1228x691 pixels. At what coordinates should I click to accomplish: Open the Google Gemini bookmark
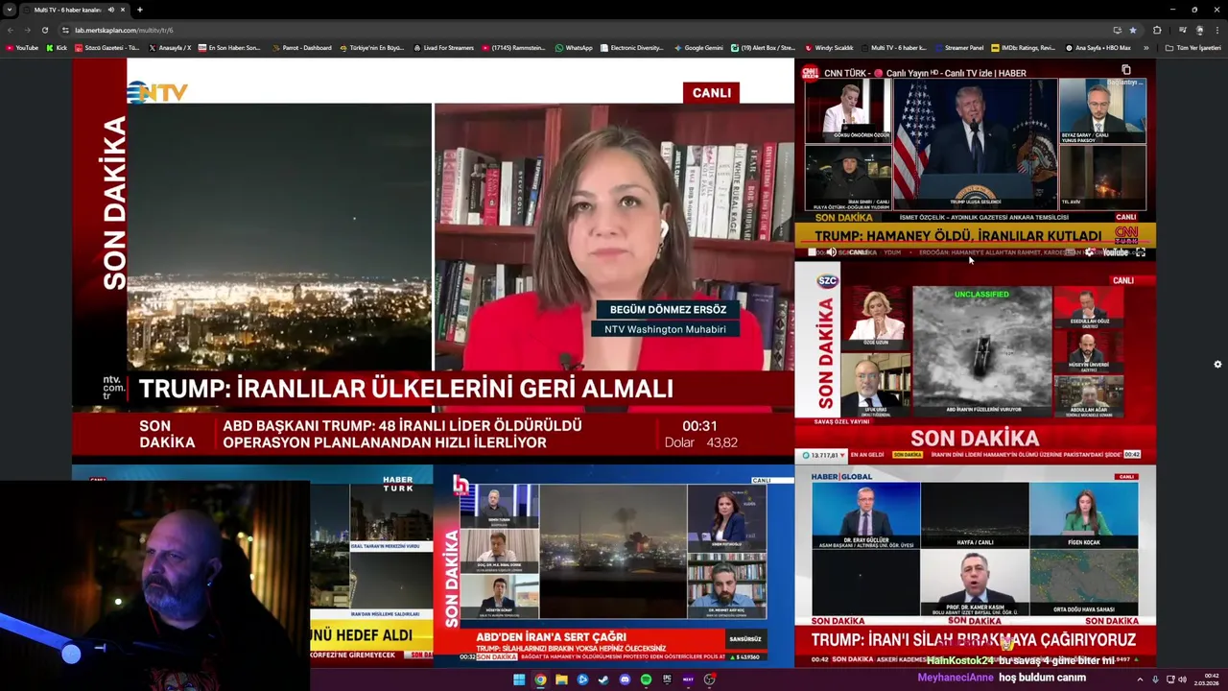pyautogui.click(x=698, y=47)
